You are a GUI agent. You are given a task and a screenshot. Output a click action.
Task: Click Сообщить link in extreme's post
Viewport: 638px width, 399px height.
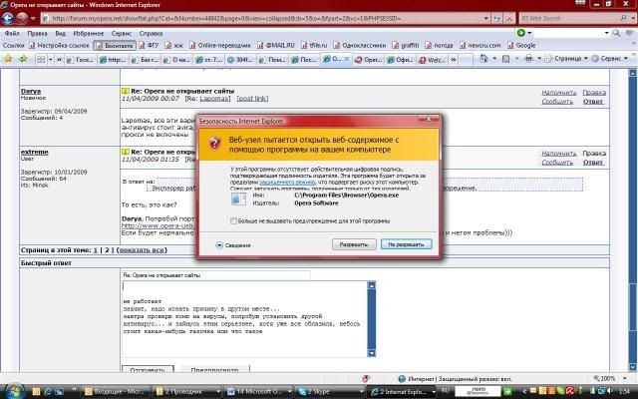tap(557, 162)
